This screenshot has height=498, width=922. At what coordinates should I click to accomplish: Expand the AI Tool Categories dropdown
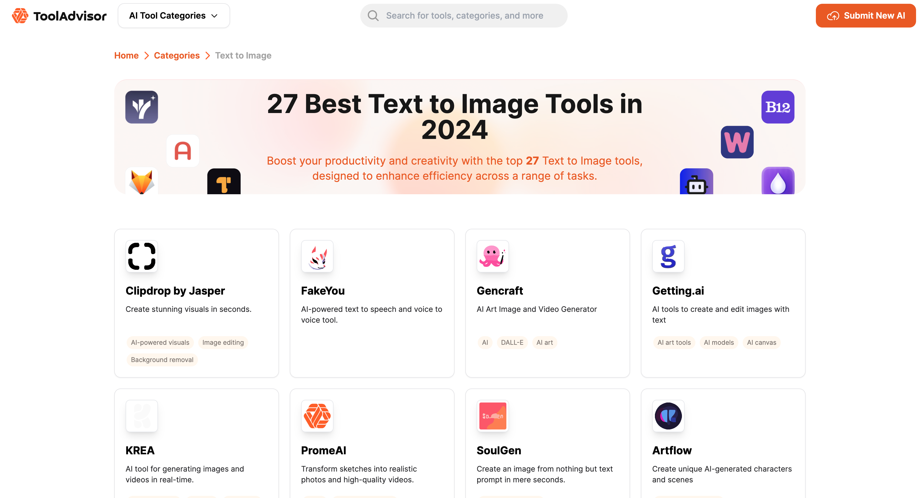tap(174, 16)
